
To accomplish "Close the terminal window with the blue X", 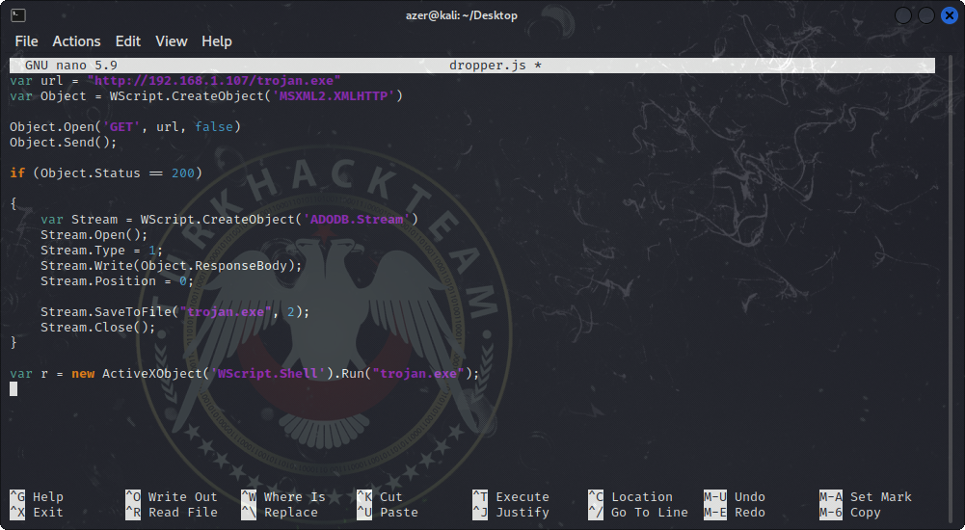I will (x=950, y=15).
